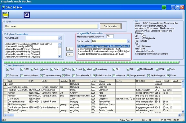Add database with the right arrow button
The height and width of the screenshot is (123, 186).
[70, 49]
